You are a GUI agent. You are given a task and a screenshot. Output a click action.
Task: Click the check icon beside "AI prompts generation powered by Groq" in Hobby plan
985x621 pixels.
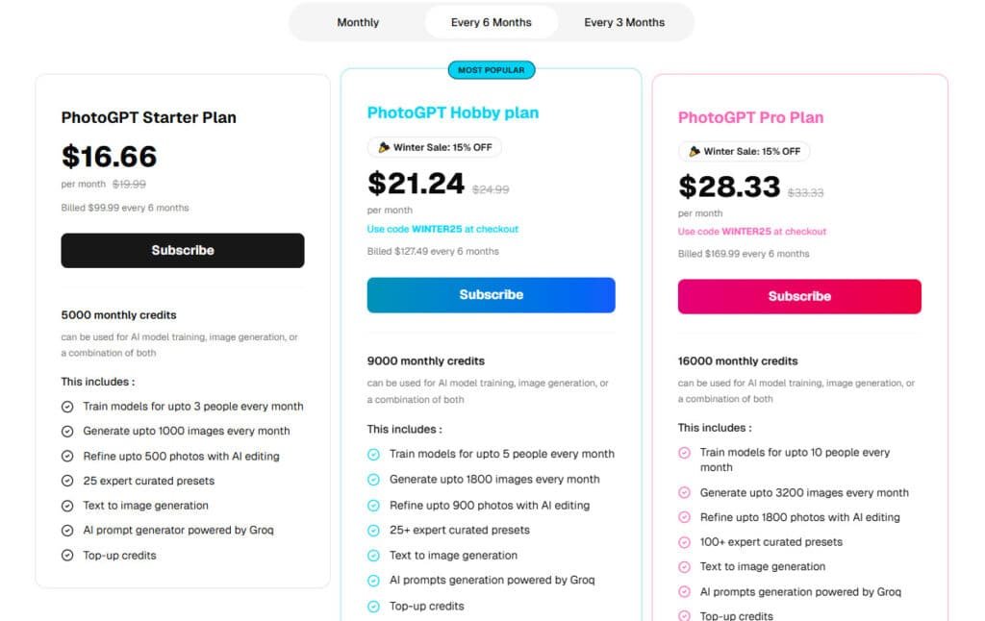(374, 581)
